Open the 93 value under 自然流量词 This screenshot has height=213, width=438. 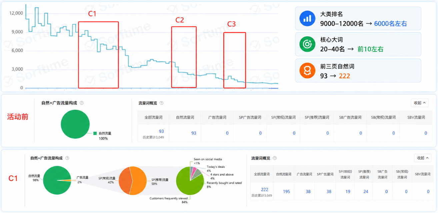point(194,133)
